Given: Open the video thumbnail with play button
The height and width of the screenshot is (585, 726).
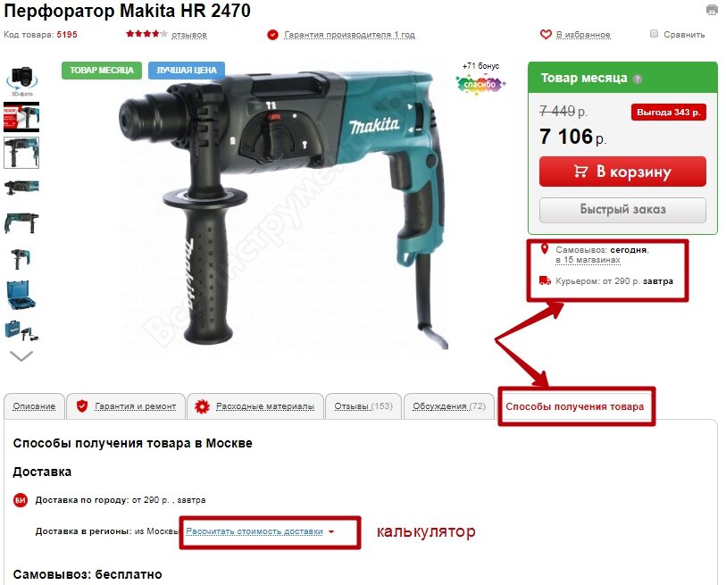Looking at the screenshot, I should tap(21, 117).
